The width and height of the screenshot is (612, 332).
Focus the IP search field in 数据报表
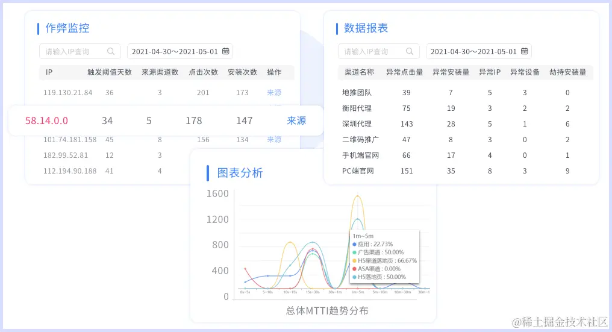(x=379, y=51)
